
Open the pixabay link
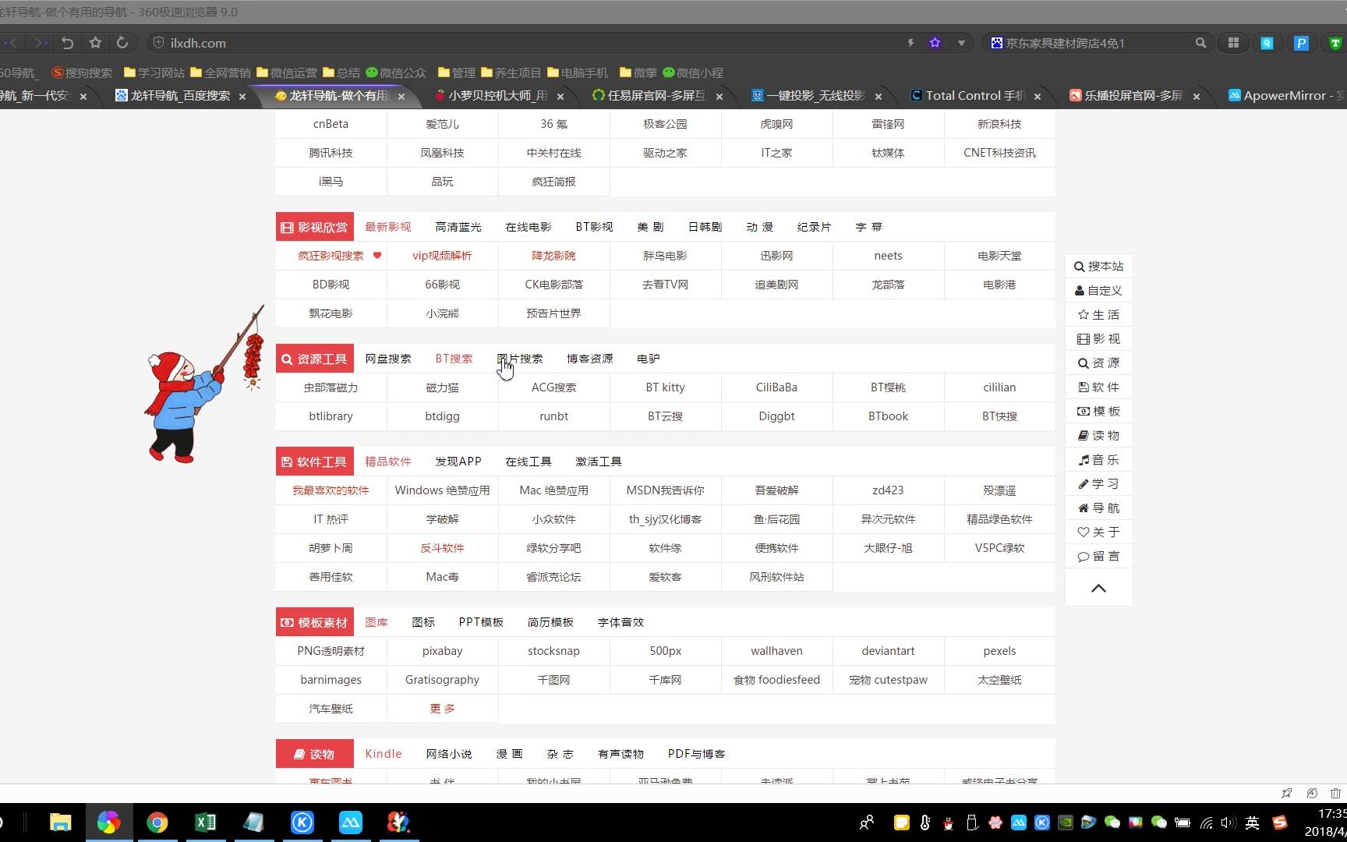click(442, 651)
